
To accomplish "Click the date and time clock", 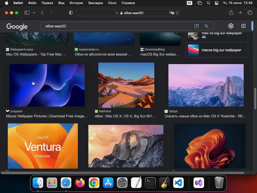I will (237, 3).
